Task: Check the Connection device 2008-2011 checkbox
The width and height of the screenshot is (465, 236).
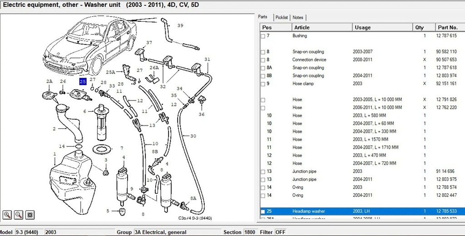Action: (263, 60)
